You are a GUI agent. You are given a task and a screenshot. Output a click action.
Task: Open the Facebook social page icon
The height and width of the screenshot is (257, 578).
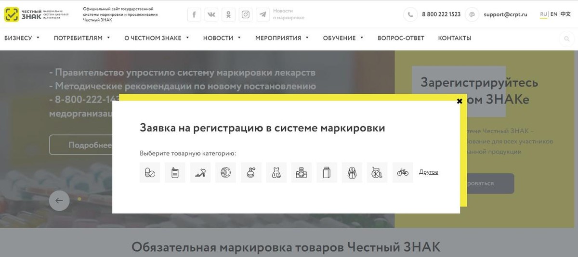pos(194,14)
